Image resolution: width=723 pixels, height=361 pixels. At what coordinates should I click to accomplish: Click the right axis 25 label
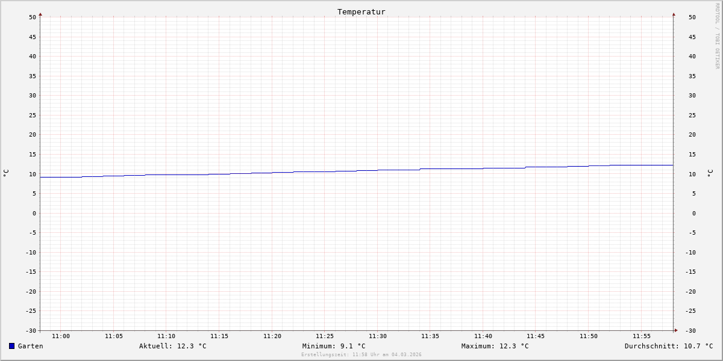point(692,115)
